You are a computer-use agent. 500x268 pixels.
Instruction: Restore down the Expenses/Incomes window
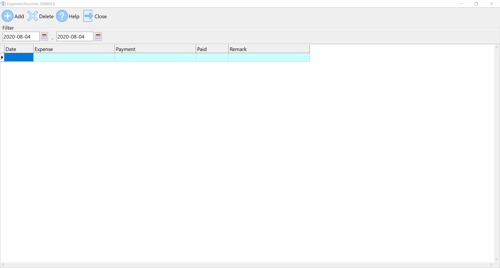pos(476,4)
